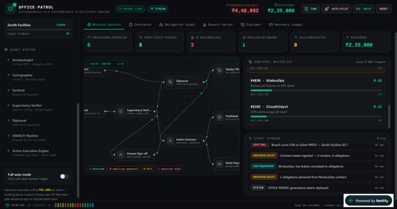
Task: Click the Human Sign-off person icon
Action: click(121, 155)
